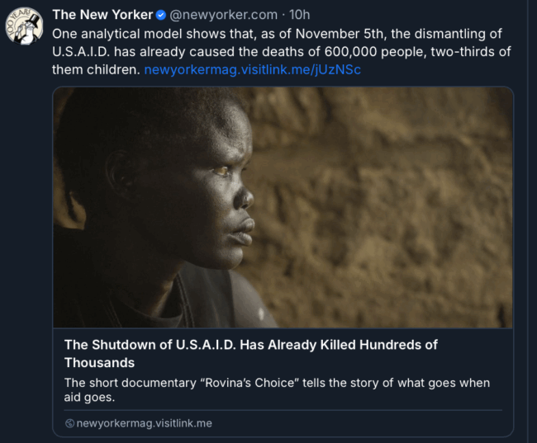Image resolution: width=537 pixels, height=443 pixels.
Task: Click the 'aid goes.' description text
Action: pyautogui.click(x=89, y=397)
